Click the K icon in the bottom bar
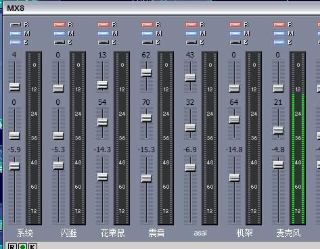Screen dimensions: 320x249 [32, 246]
